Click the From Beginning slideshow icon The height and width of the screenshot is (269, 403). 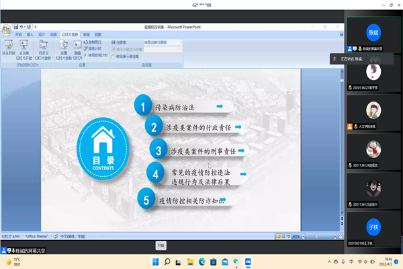click(x=9, y=46)
